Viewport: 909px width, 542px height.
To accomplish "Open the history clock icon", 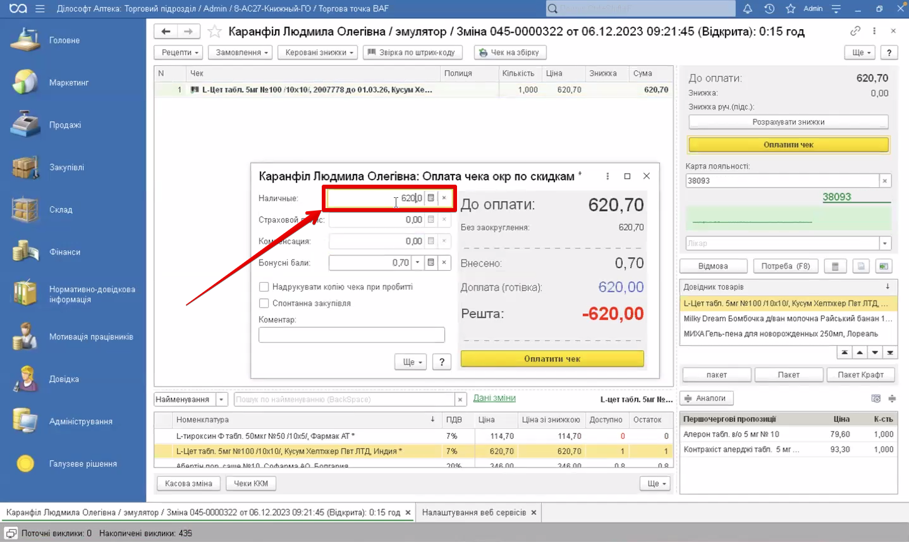I will pyautogui.click(x=769, y=9).
